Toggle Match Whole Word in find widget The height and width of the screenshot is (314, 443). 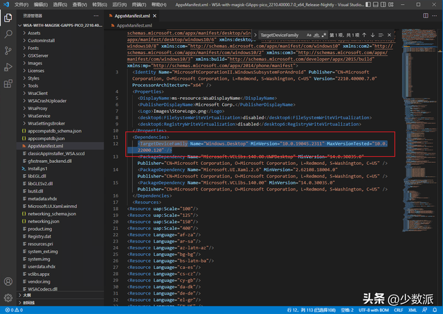[316, 34]
